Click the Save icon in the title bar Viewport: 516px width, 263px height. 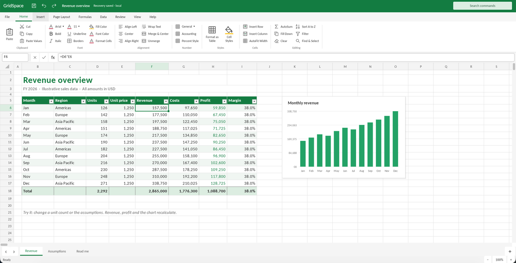[x=34, y=6]
